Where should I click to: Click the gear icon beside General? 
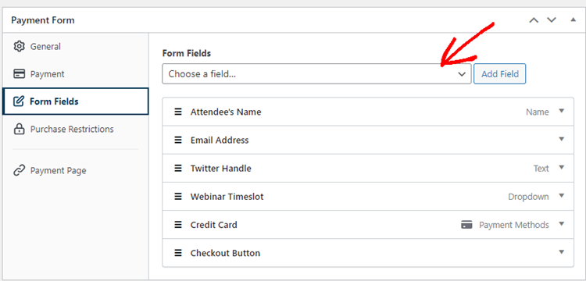(19, 46)
